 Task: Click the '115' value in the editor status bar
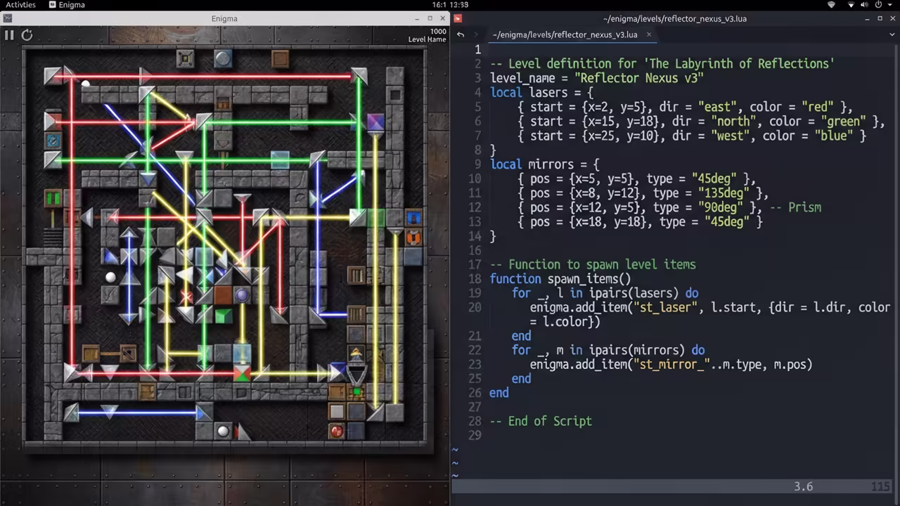coord(880,486)
